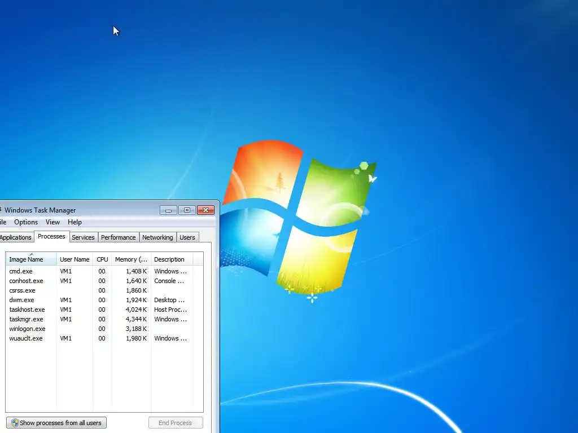Select the Processes tab

click(51, 236)
